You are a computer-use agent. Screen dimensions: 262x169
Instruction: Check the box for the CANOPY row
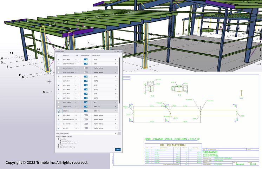(58, 102)
